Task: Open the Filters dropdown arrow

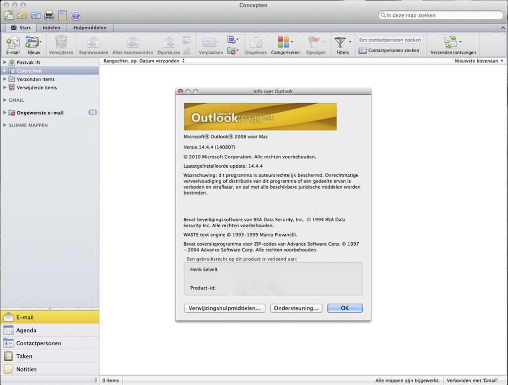Action: click(x=350, y=42)
